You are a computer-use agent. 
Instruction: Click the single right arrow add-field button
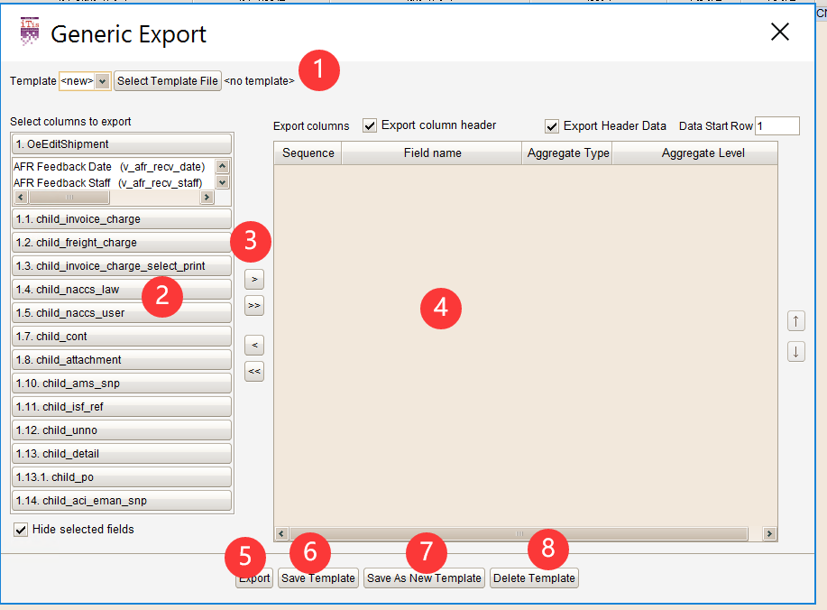point(254,279)
